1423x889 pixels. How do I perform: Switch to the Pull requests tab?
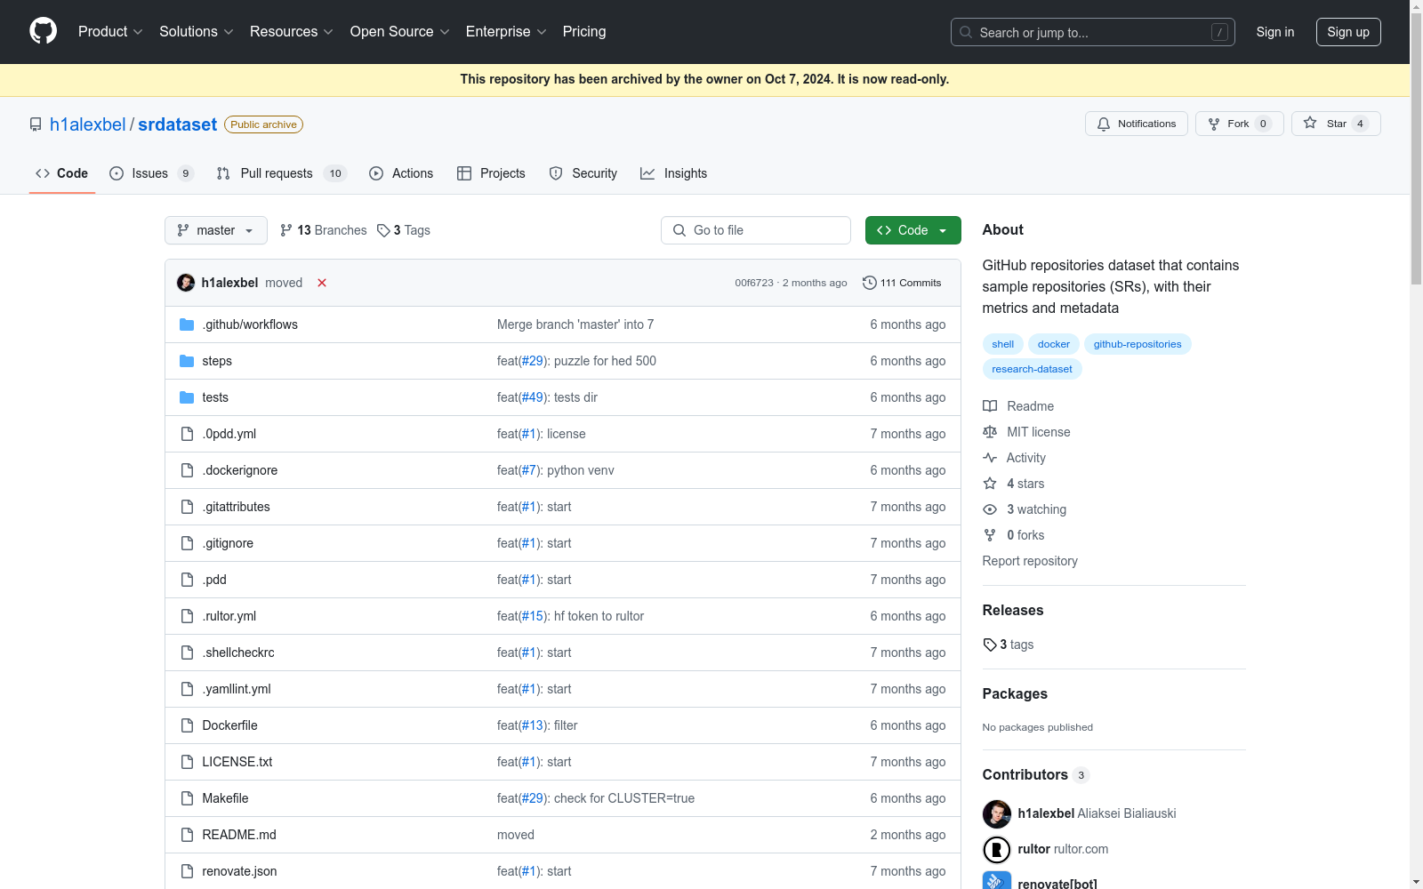pos(281,173)
